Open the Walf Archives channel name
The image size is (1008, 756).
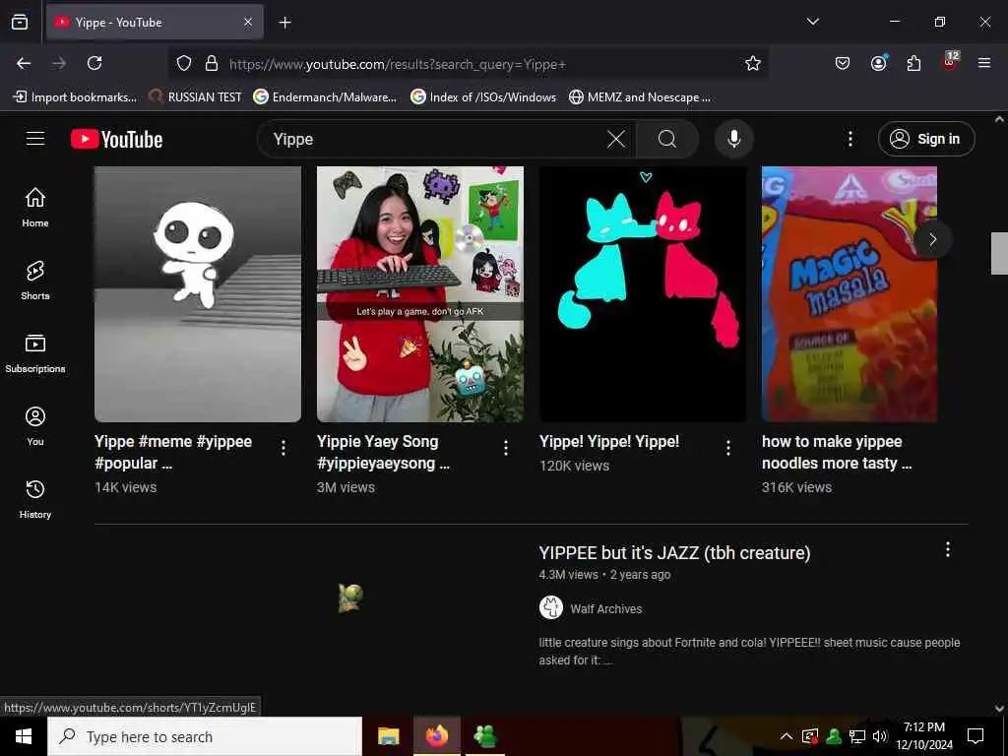(x=605, y=608)
